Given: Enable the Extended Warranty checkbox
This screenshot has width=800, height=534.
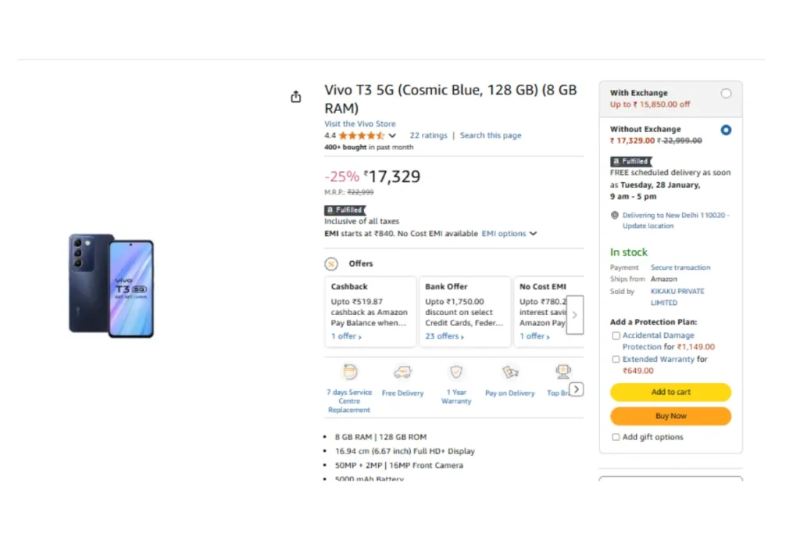Looking at the screenshot, I should [616, 360].
